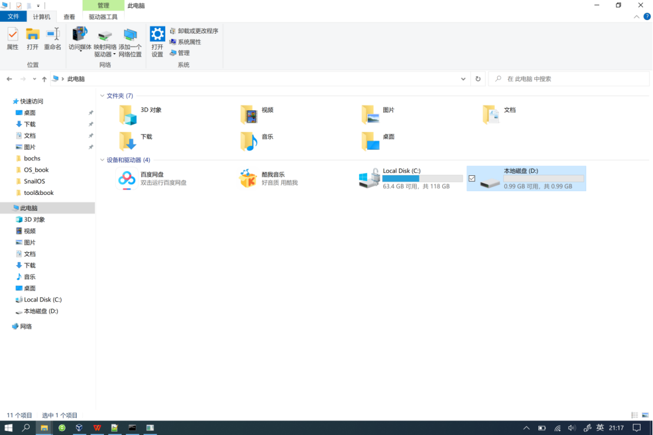Expand the address bar history dropdown
Viewport: 653px width, 435px height.
(x=463, y=79)
